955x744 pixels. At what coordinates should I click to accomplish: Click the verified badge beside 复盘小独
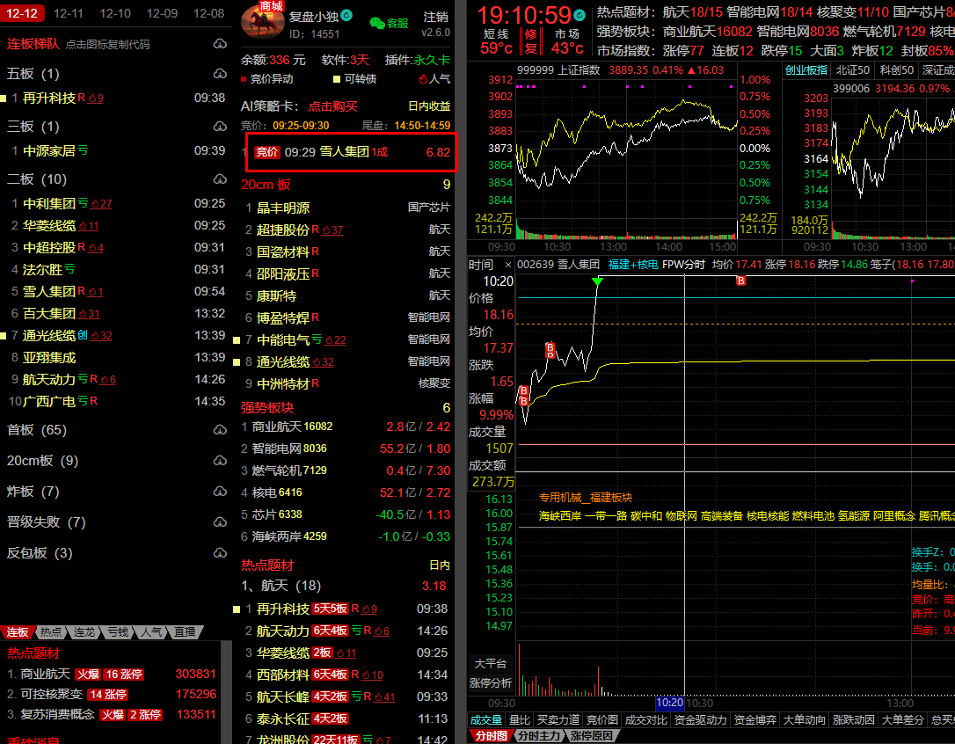point(346,15)
